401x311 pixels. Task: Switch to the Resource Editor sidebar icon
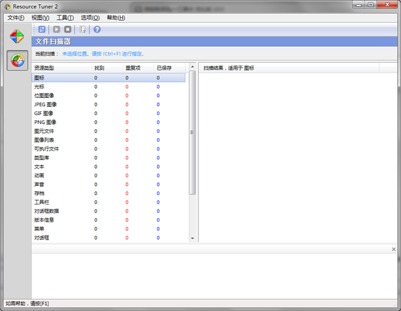point(17,36)
